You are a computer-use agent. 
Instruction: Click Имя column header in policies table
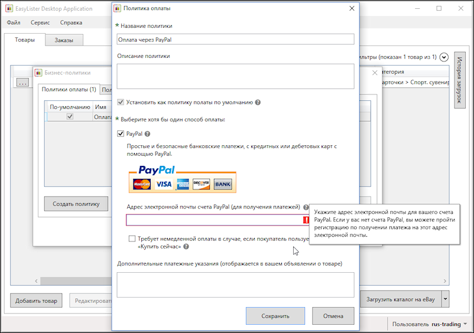[x=100, y=107]
